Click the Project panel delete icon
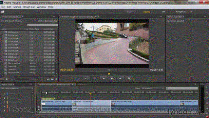The width and height of the screenshot is (209, 118). pyautogui.click(x=56, y=79)
